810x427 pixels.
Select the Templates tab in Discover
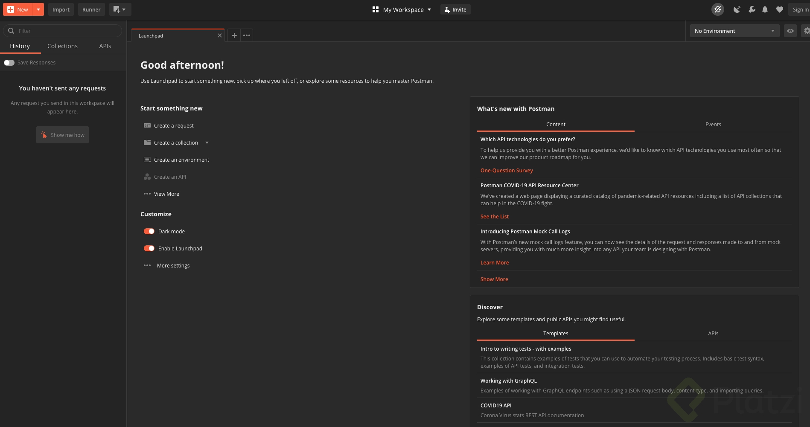click(x=556, y=334)
